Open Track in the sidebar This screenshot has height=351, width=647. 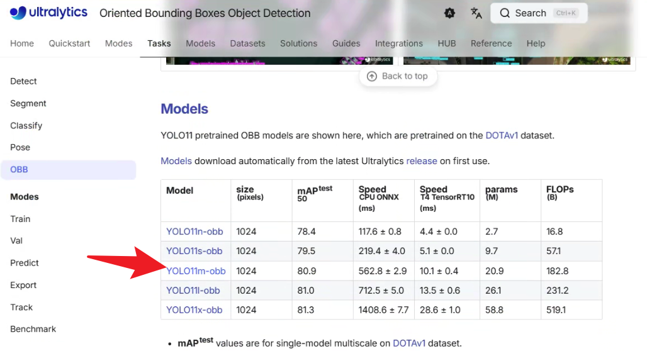21,307
